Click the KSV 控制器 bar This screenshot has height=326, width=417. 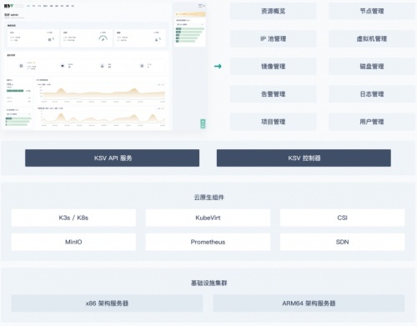tap(304, 158)
